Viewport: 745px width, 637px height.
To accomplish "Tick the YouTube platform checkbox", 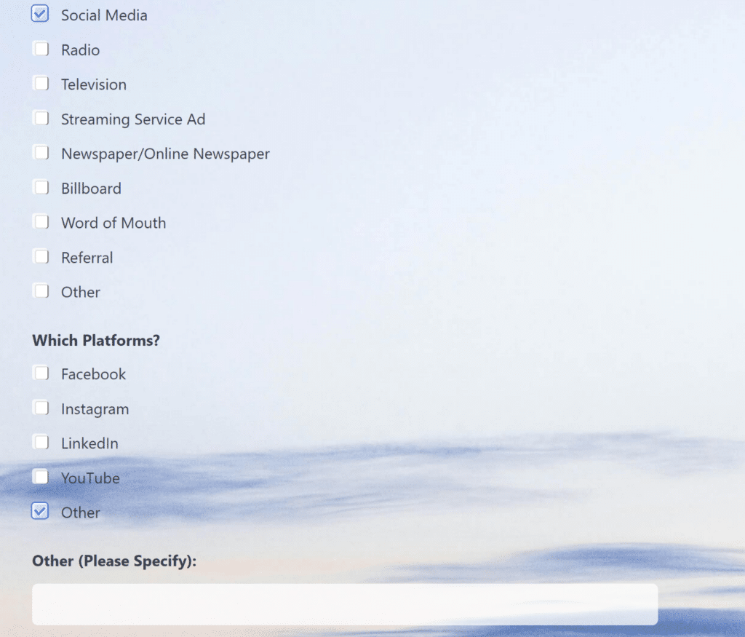I will (41, 477).
